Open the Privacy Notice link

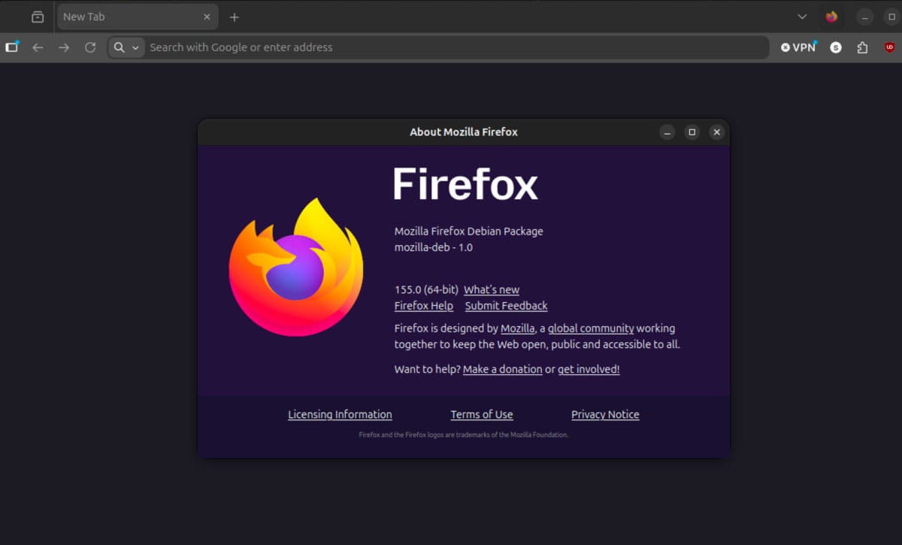coord(605,414)
